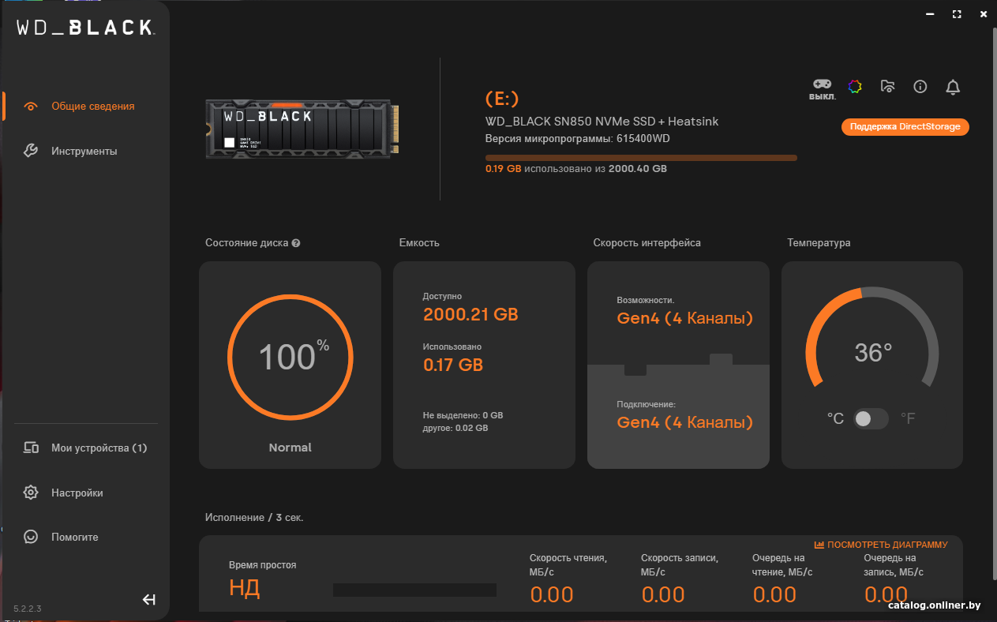Open RGB lighting color wheel icon
The width and height of the screenshot is (997, 622).
pyautogui.click(x=855, y=86)
